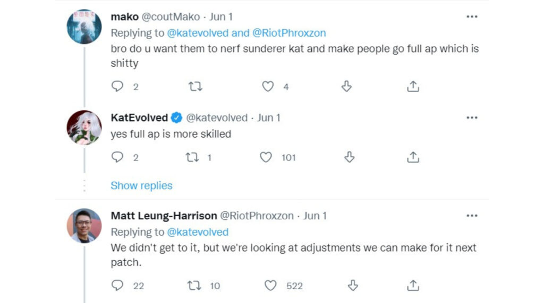Open more options on KatEvolved's tweet

[472, 118]
